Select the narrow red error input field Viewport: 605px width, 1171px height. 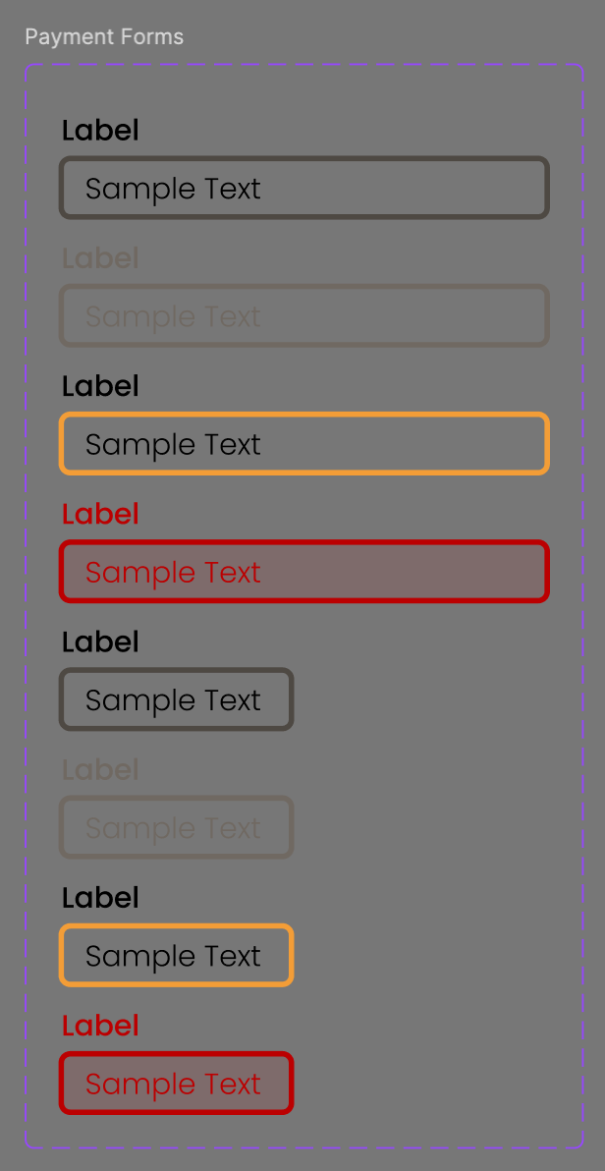click(176, 1083)
